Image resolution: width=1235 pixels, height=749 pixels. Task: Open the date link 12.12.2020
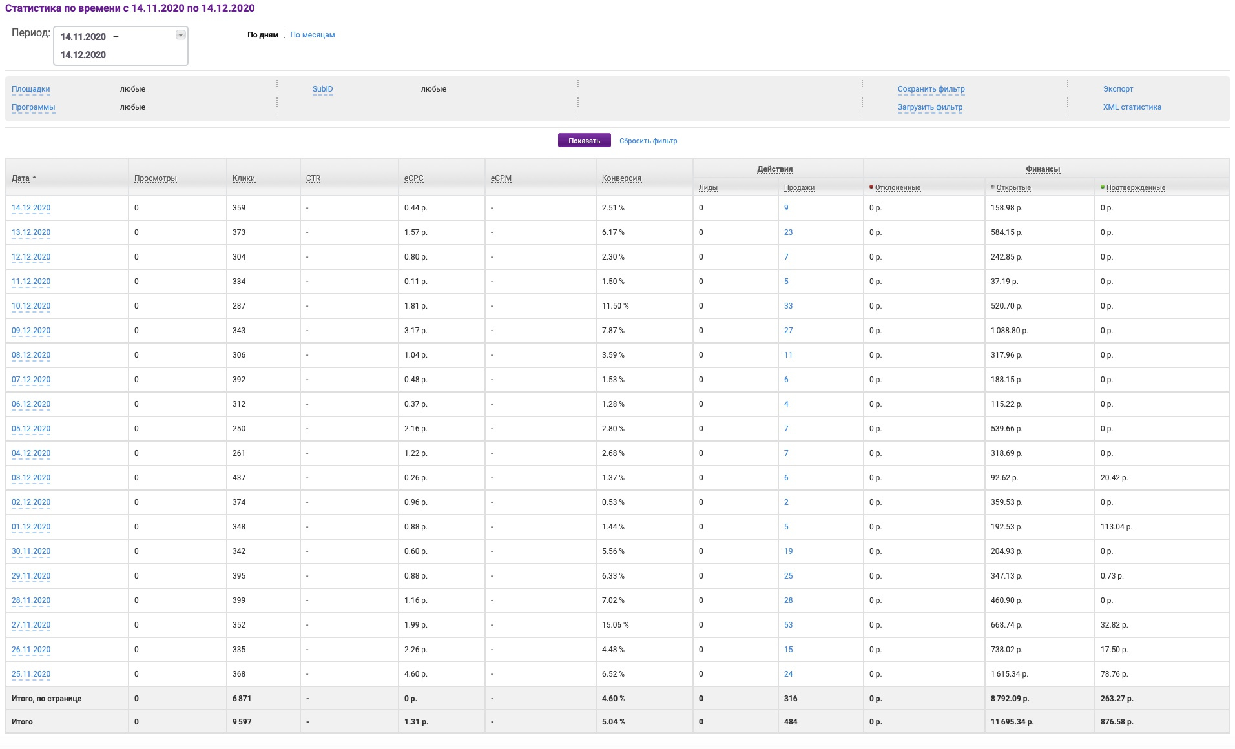coord(31,257)
